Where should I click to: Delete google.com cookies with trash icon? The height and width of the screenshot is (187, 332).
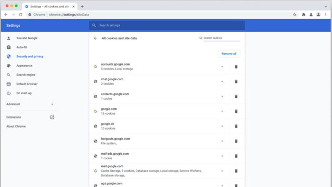tap(236, 111)
